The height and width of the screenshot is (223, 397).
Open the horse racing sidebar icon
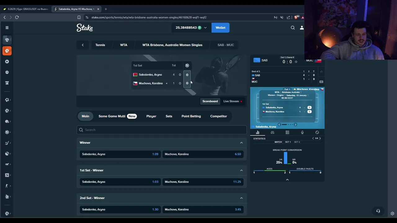click(7, 164)
